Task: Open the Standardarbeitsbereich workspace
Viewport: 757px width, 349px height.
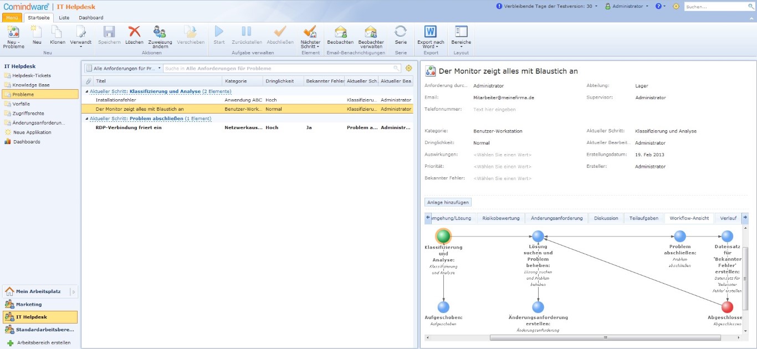Action: 40,330
